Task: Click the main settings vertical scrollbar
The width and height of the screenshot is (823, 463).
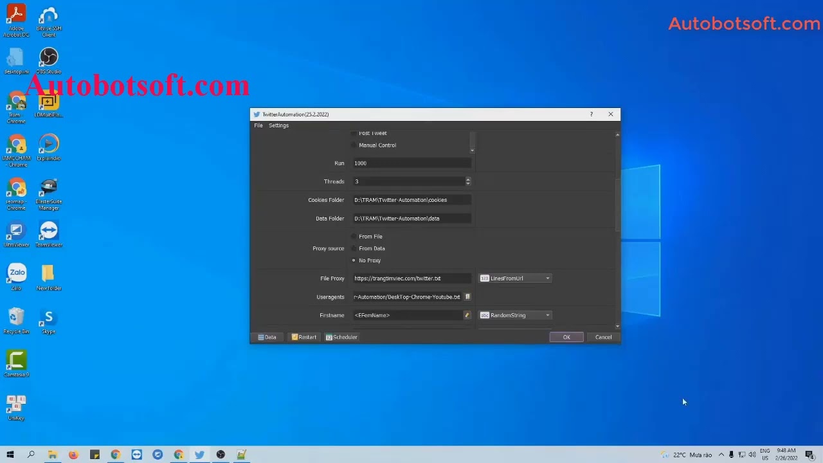Action: [618, 205]
